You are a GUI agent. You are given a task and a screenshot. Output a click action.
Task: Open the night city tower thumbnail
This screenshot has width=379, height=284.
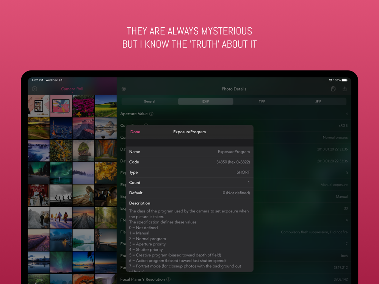click(x=61, y=128)
